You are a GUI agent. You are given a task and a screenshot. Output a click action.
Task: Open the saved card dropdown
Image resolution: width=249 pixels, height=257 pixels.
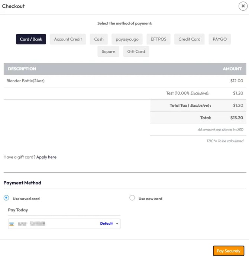coord(64,224)
